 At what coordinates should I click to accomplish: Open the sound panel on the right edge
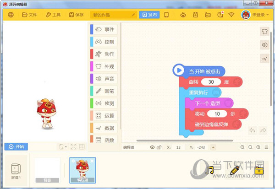tap(264, 45)
